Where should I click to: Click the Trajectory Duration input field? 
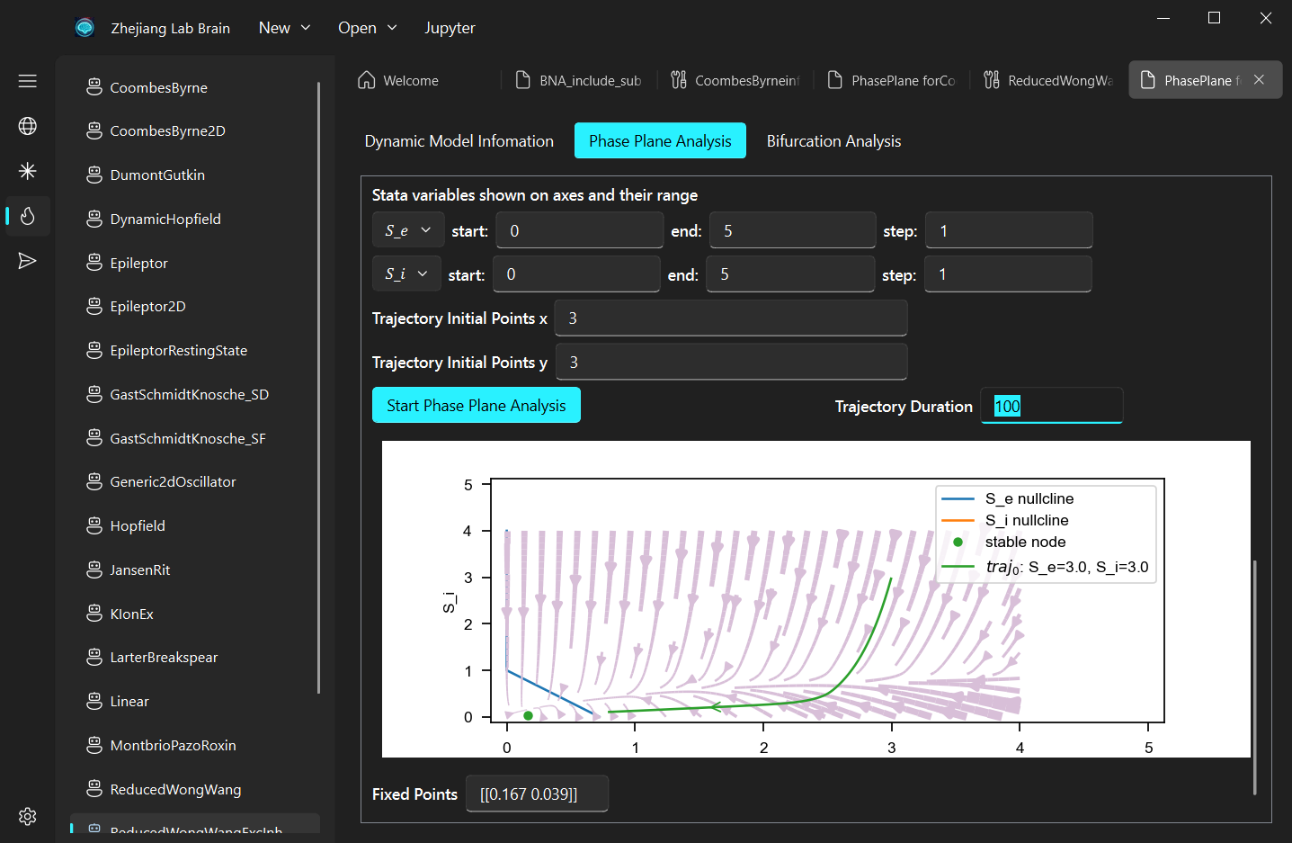point(1051,406)
